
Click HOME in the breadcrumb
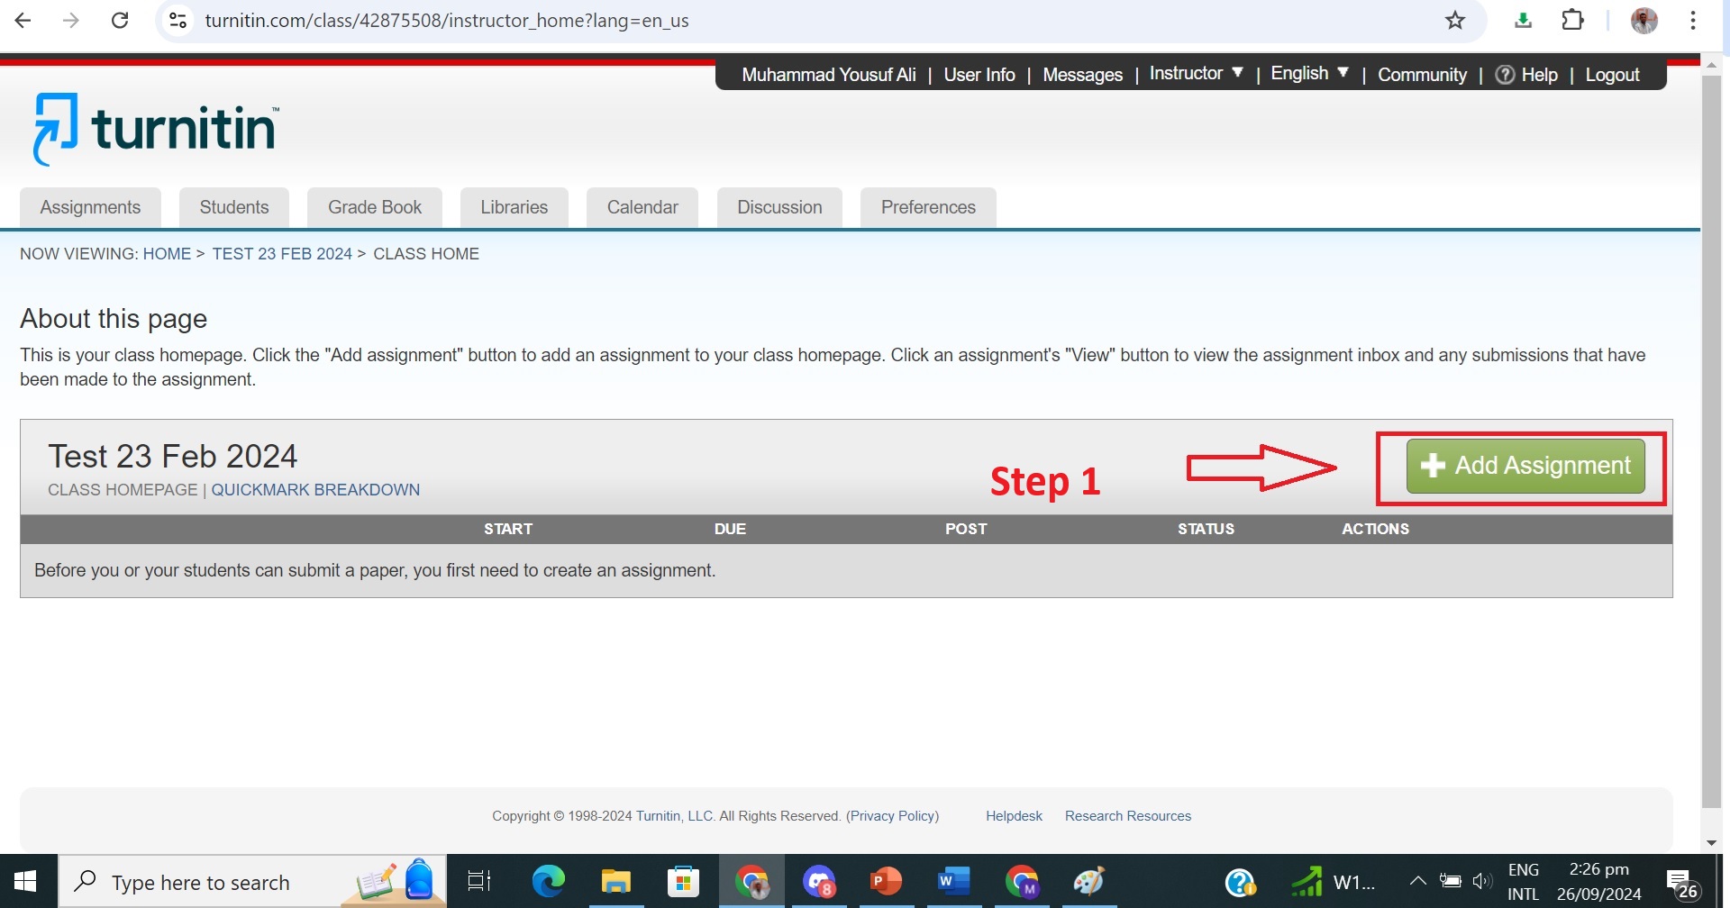click(167, 254)
